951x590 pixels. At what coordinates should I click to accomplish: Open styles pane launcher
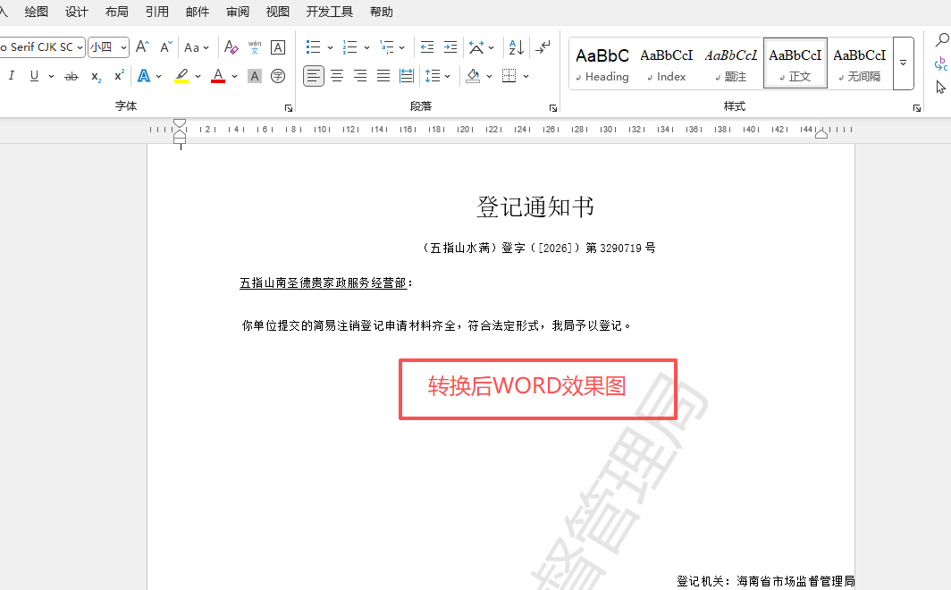click(x=917, y=108)
